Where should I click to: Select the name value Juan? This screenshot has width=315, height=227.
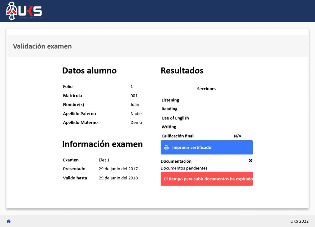click(x=135, y=105)
